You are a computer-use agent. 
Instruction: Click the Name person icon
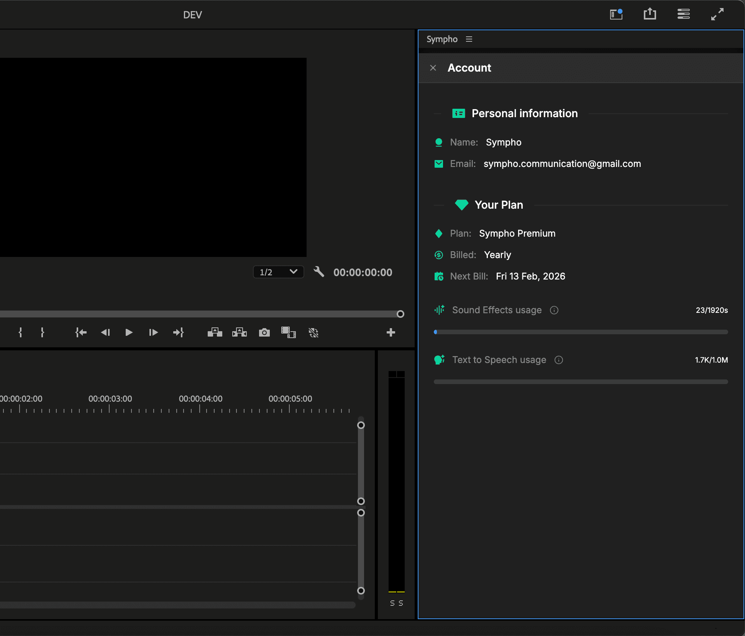pos(439,142)
